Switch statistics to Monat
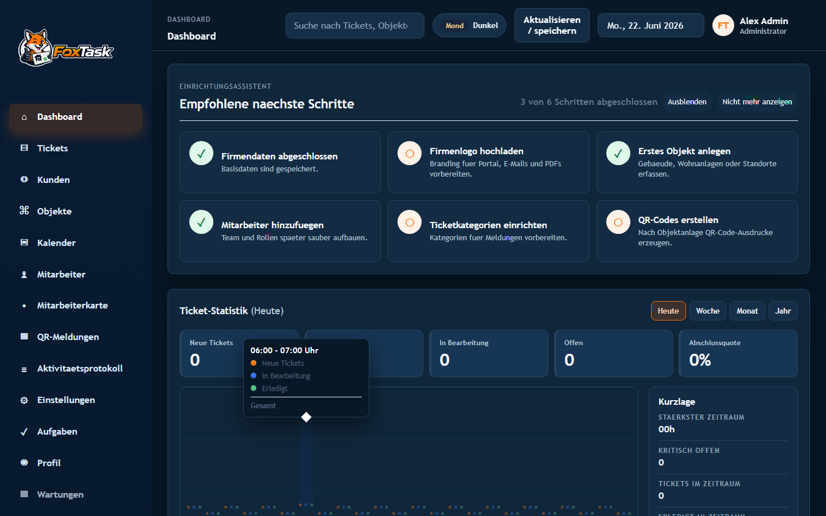The width and height of the screenshot is (826, 516). (747, 311)
